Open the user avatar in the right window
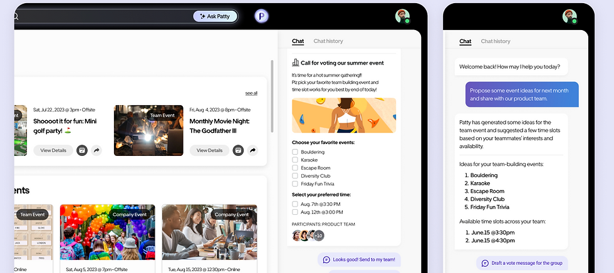 click(570, 16)
